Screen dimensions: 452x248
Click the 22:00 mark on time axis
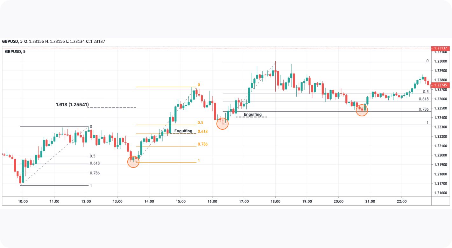tap(402, 201)
